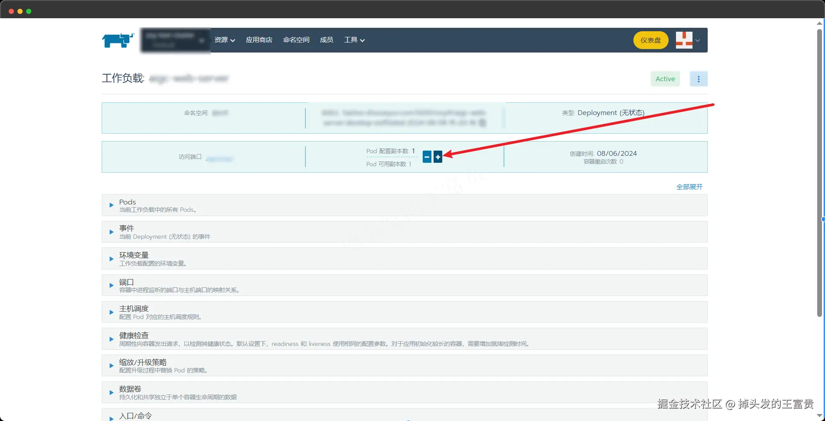Image resolution: width=825 pixels, height=421 pixels.
Task: Open 成员 navigation item
Action: coord(327,40)
